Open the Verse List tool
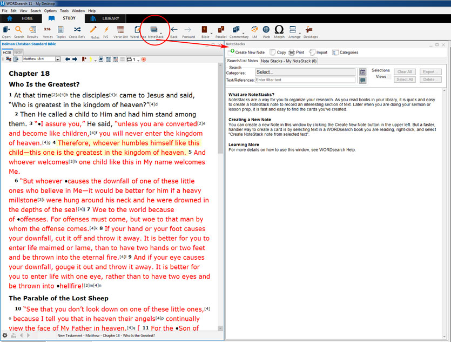Image resolution: width=451 pixels, height=342 pixels. pos(120,30)
